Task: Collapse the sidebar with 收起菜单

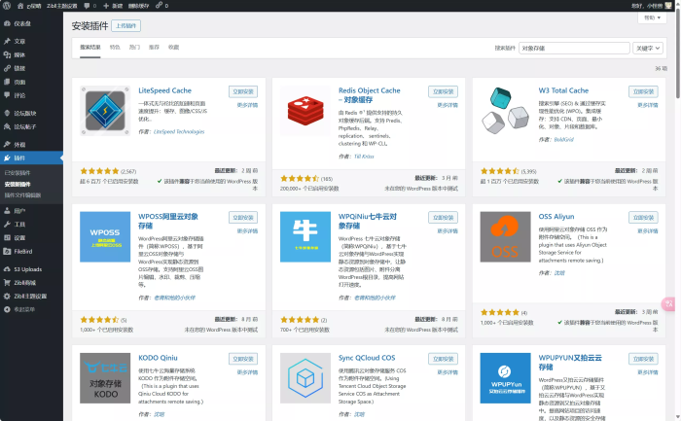Action: pyautogui.click(x=21, y=309)
